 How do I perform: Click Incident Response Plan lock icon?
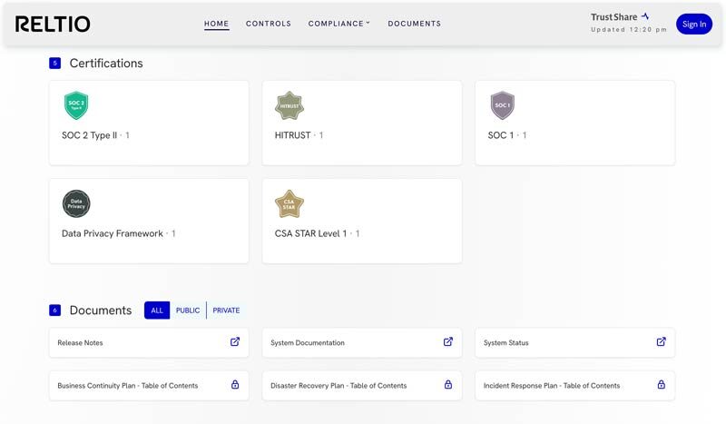point(662,385)
